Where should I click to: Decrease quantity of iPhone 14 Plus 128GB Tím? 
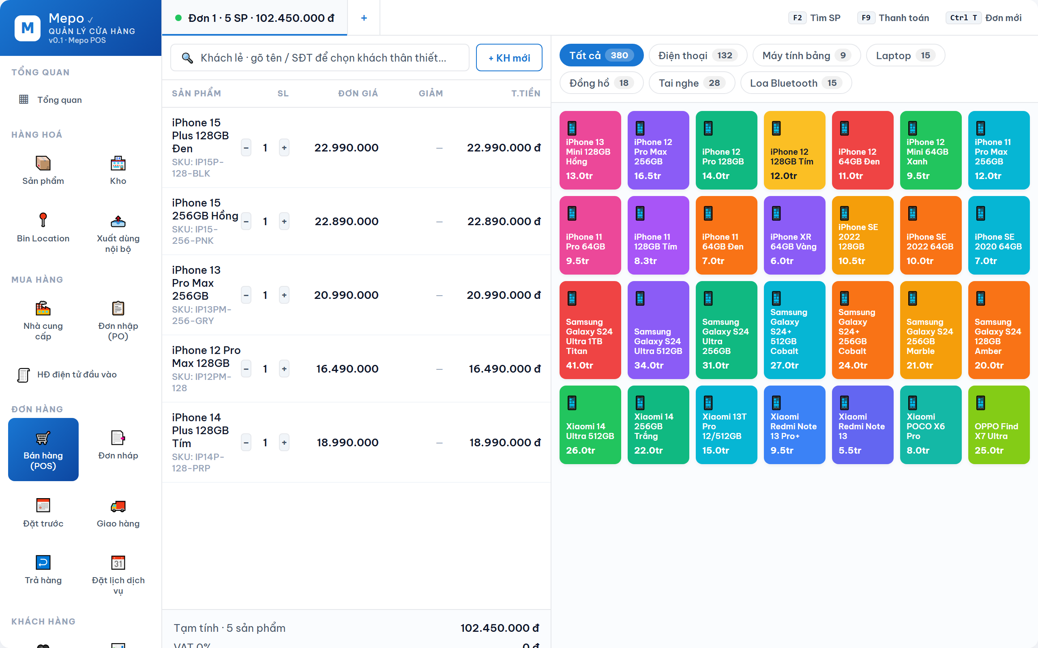[246, 443]
